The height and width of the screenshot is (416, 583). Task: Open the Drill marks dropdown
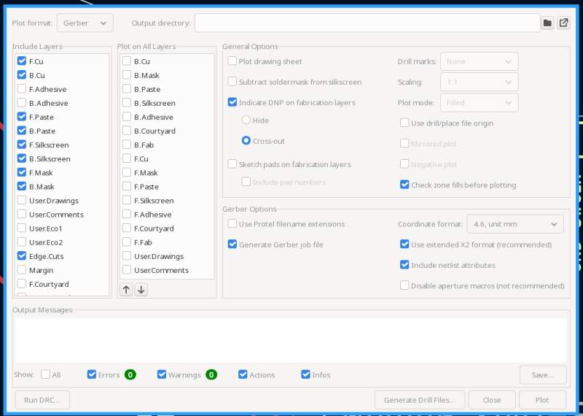point(480,61)
